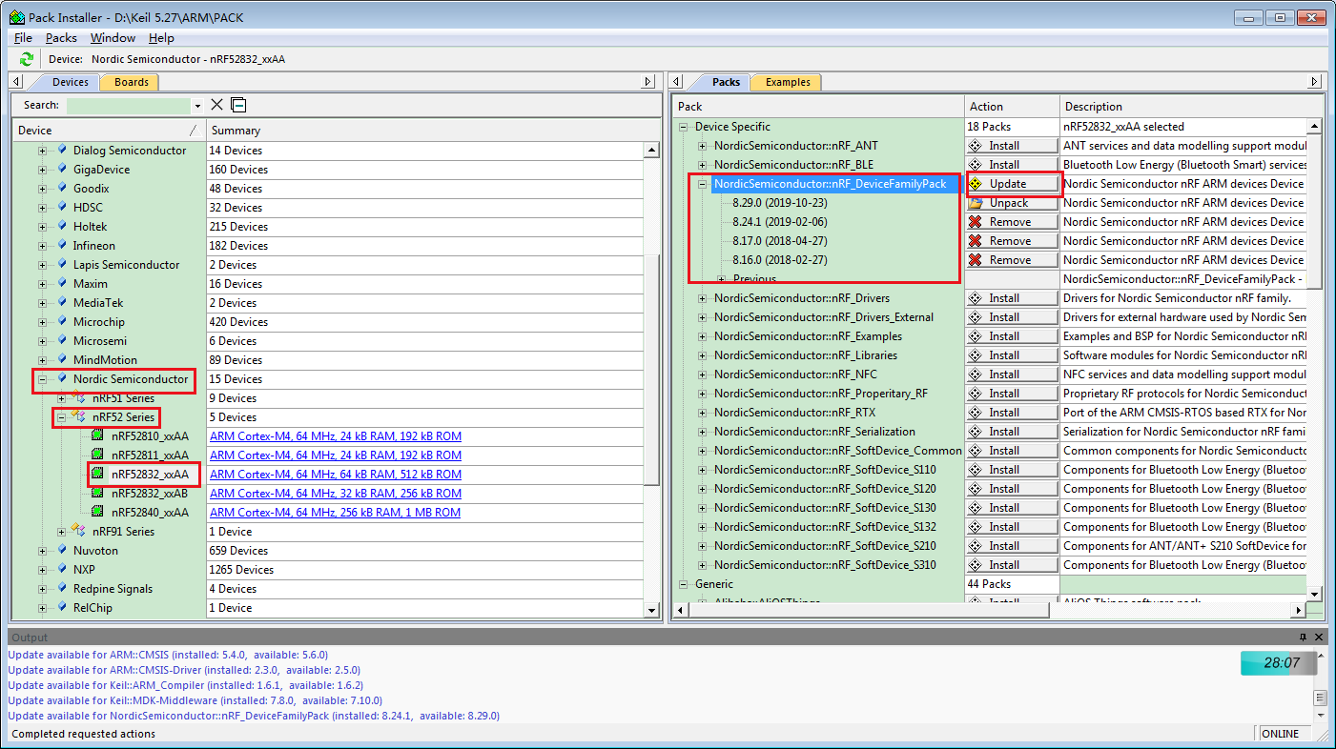
Task: Switch to the Boards tab
Action: (131, 82)
